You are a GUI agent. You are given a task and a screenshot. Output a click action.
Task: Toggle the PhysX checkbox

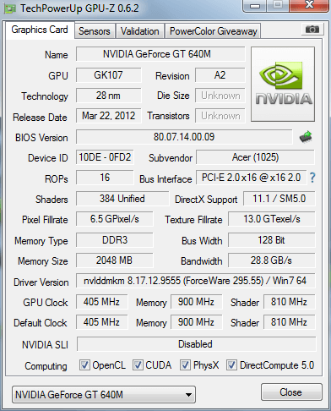click(x=185, y=365)
